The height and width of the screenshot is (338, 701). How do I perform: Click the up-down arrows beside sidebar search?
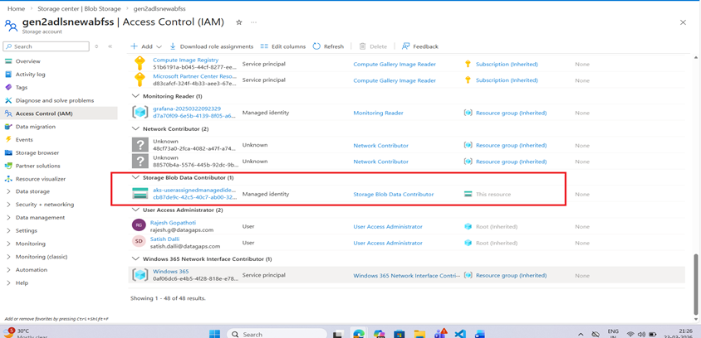point(96,46)
